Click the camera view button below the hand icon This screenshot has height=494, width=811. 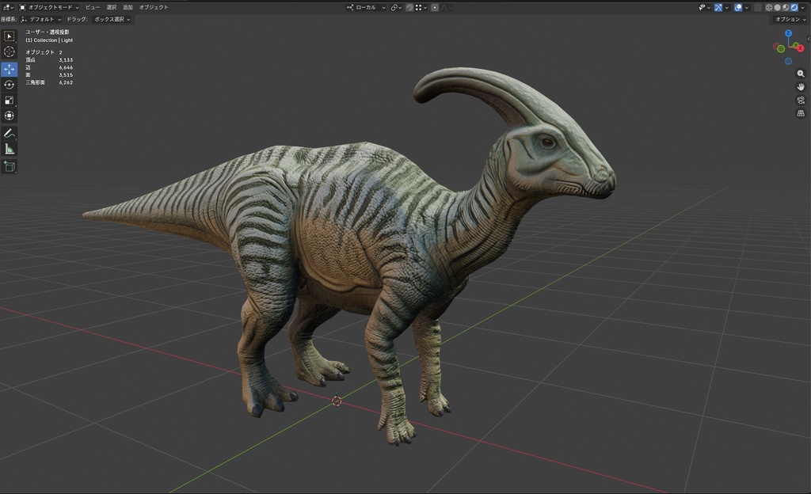pyautogui.click(x=801, y=100)
